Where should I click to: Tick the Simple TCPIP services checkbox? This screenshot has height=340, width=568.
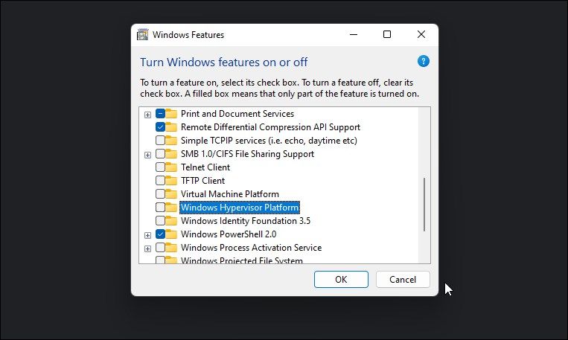(x=160, y=141)
